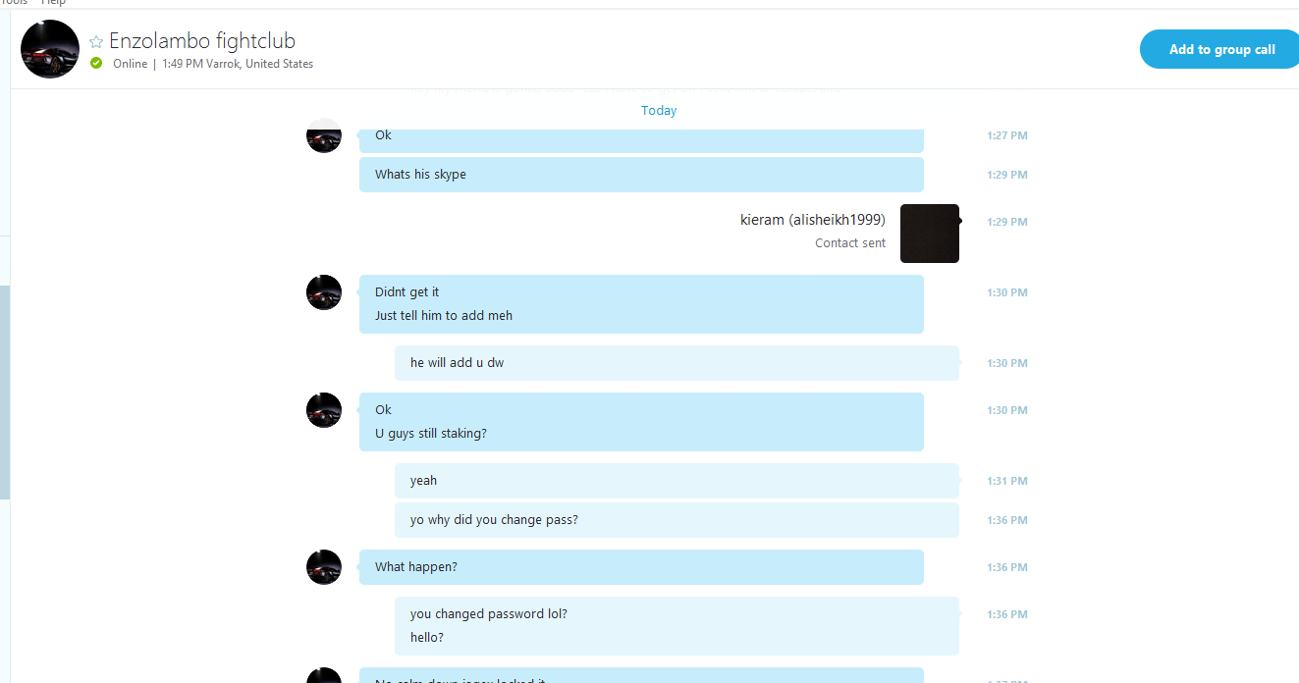The height and width of the screenshot is (683, 1299).
Task: Open Enzolambo's large profile picture in header
Action: coord(50,49)
